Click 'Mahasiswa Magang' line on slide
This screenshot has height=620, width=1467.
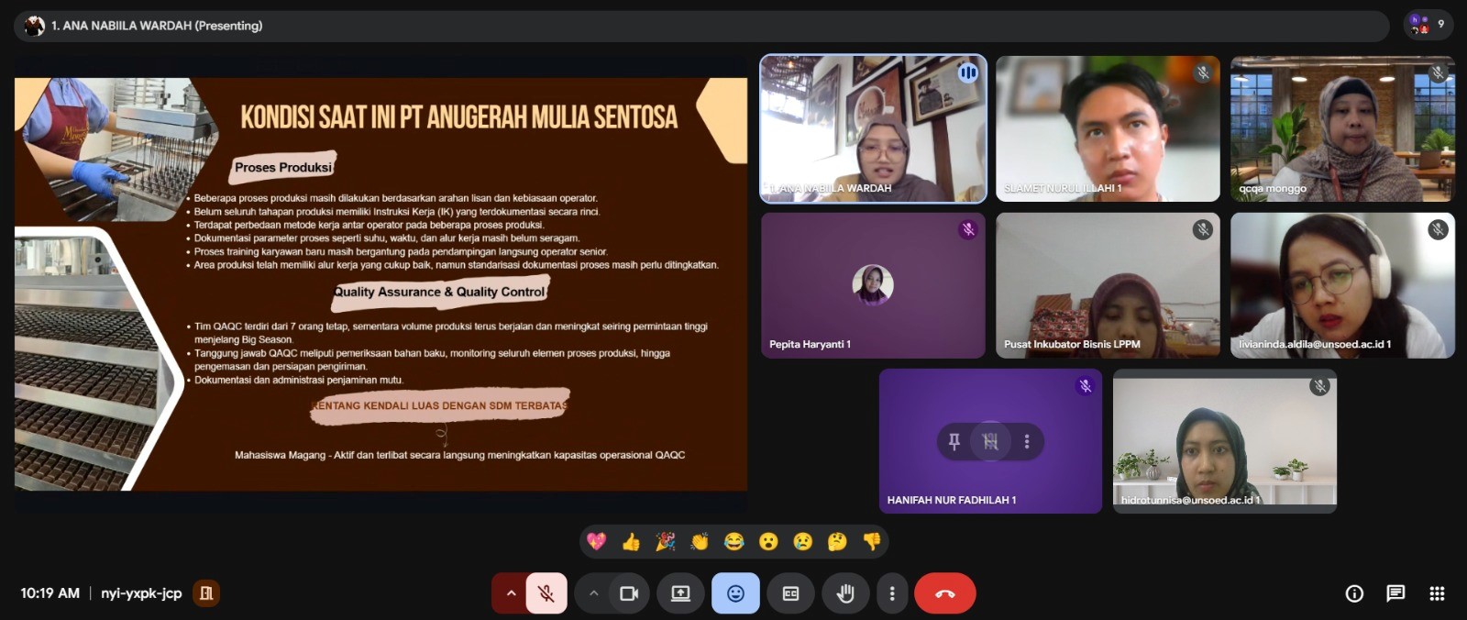pyautogui.click(x=459, y=455)
